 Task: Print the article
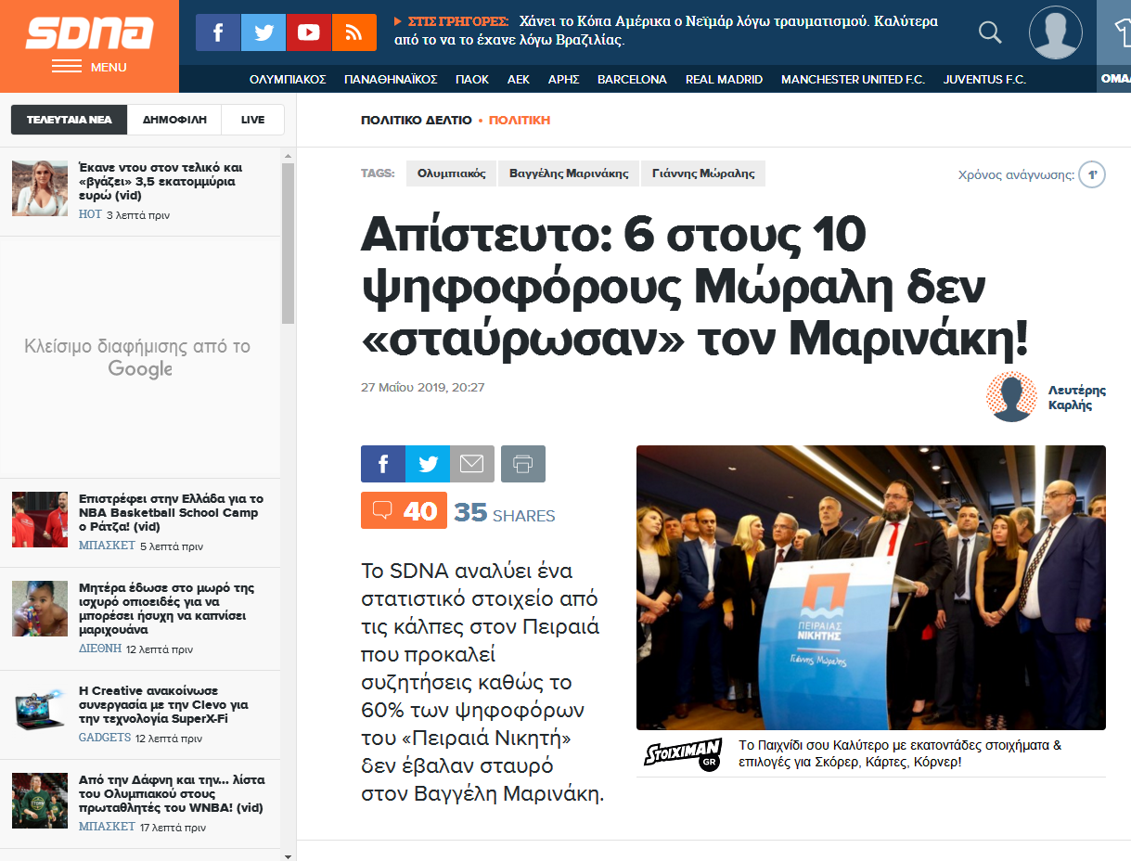pos(523,464)
